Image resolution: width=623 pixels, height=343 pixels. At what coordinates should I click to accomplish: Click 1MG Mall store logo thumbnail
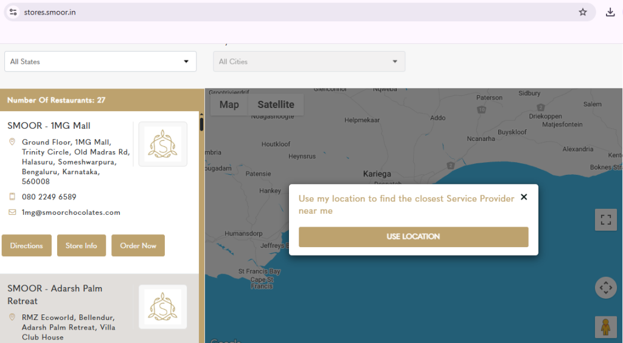[163, 144]
